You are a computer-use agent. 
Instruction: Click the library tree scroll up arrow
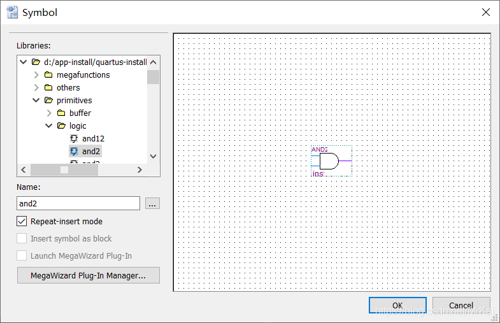click(154, 62)
